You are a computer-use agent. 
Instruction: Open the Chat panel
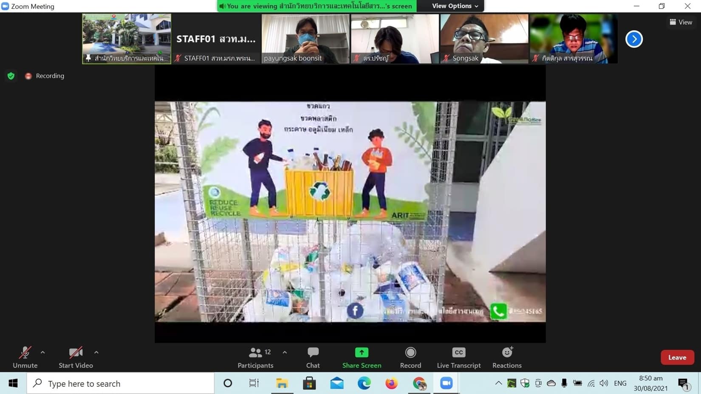313,357
